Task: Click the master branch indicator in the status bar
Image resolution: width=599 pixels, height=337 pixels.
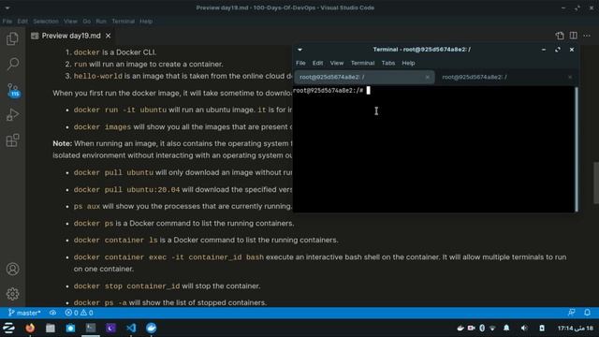Action: click(x=24, y=313)
